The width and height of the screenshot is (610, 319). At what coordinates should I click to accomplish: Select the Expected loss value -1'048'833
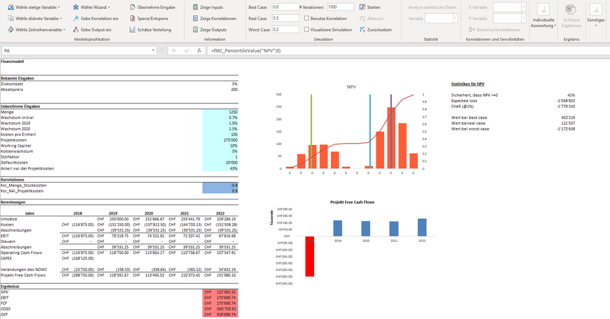[566, 101]
